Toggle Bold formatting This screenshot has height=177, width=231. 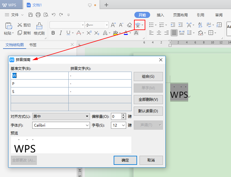53,33
